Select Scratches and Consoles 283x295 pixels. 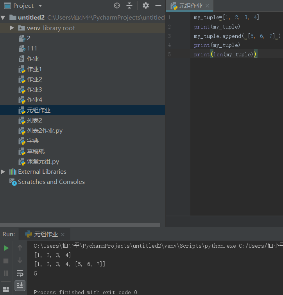point(51,182)
